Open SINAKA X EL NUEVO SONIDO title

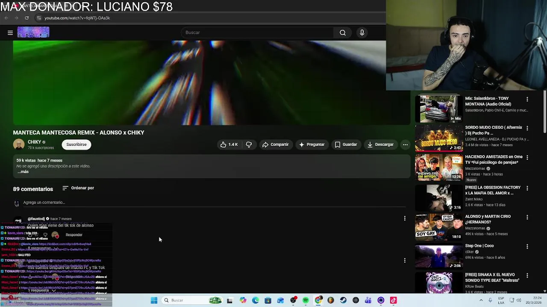(492, 278)
